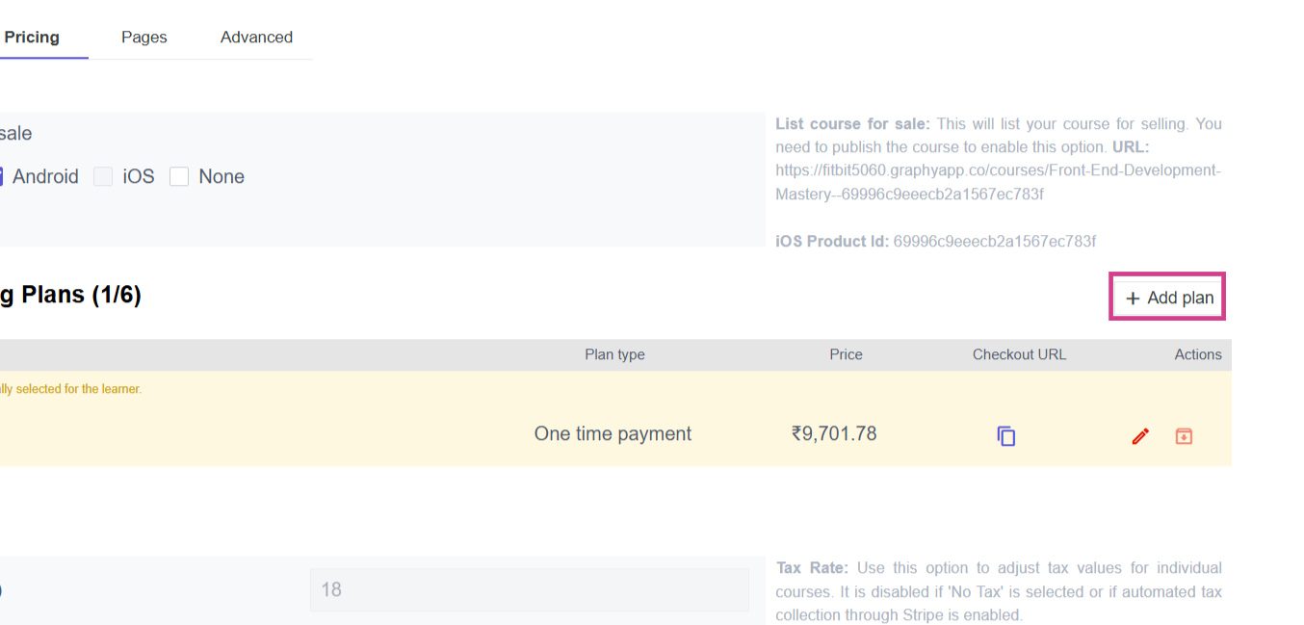Select the ₹9,701.78 price value
This screenshot has height=625, width=1304.
(834, 433)
